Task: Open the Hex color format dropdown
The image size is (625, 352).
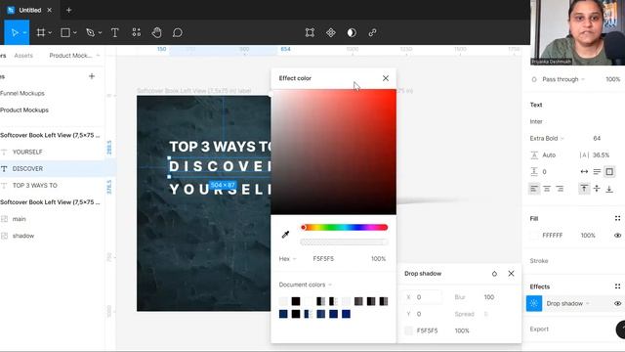Action: 287,259
